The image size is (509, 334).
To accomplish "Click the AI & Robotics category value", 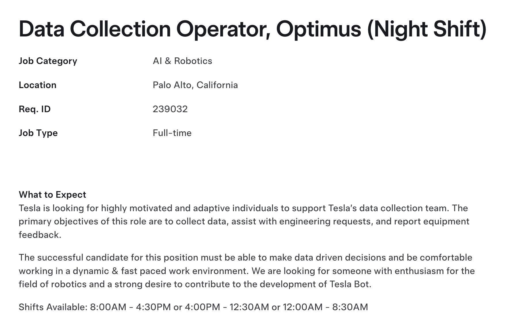I will (182, 61).
